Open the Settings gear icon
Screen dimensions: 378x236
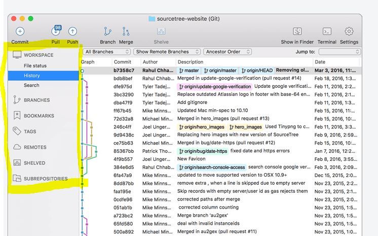[x=349, y=31]
